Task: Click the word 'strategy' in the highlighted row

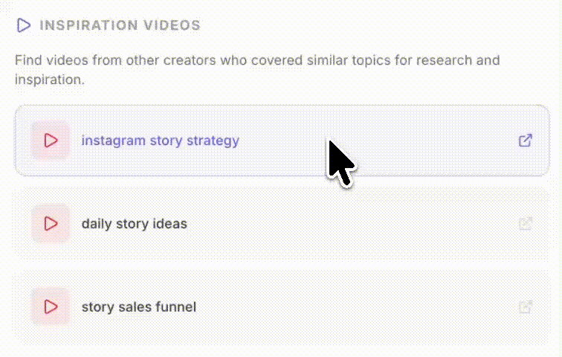Action: [213, 141]
